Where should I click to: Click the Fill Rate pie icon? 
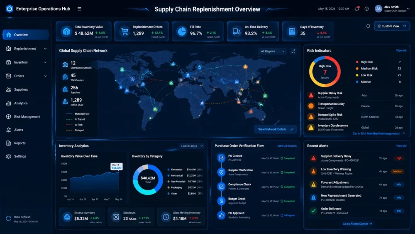coord(182,31)
